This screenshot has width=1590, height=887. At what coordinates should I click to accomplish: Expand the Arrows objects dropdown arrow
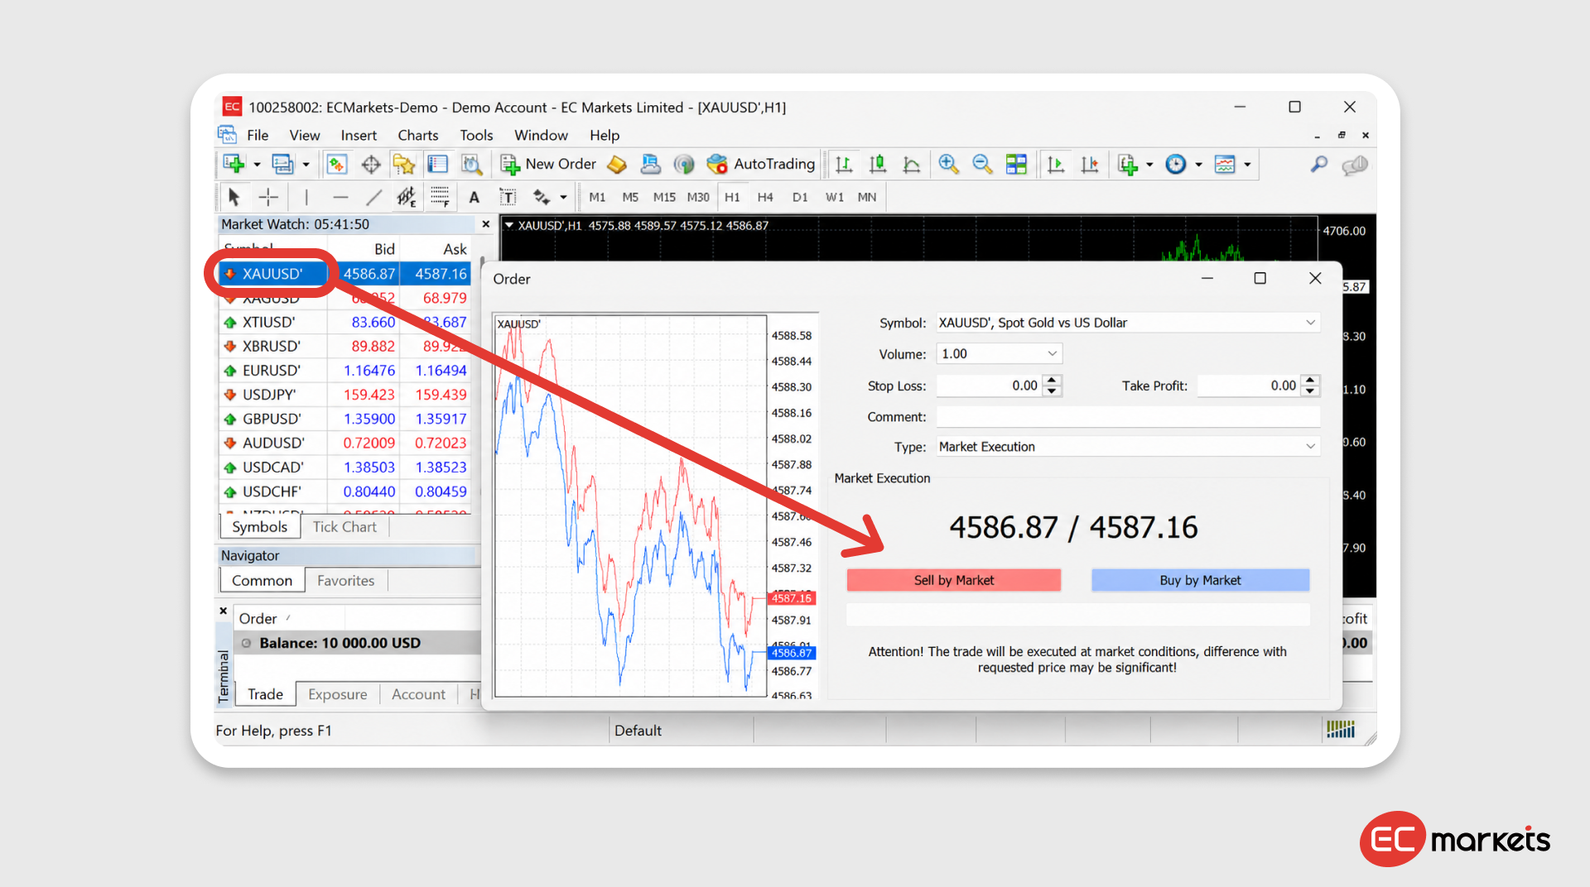point(563,198)
